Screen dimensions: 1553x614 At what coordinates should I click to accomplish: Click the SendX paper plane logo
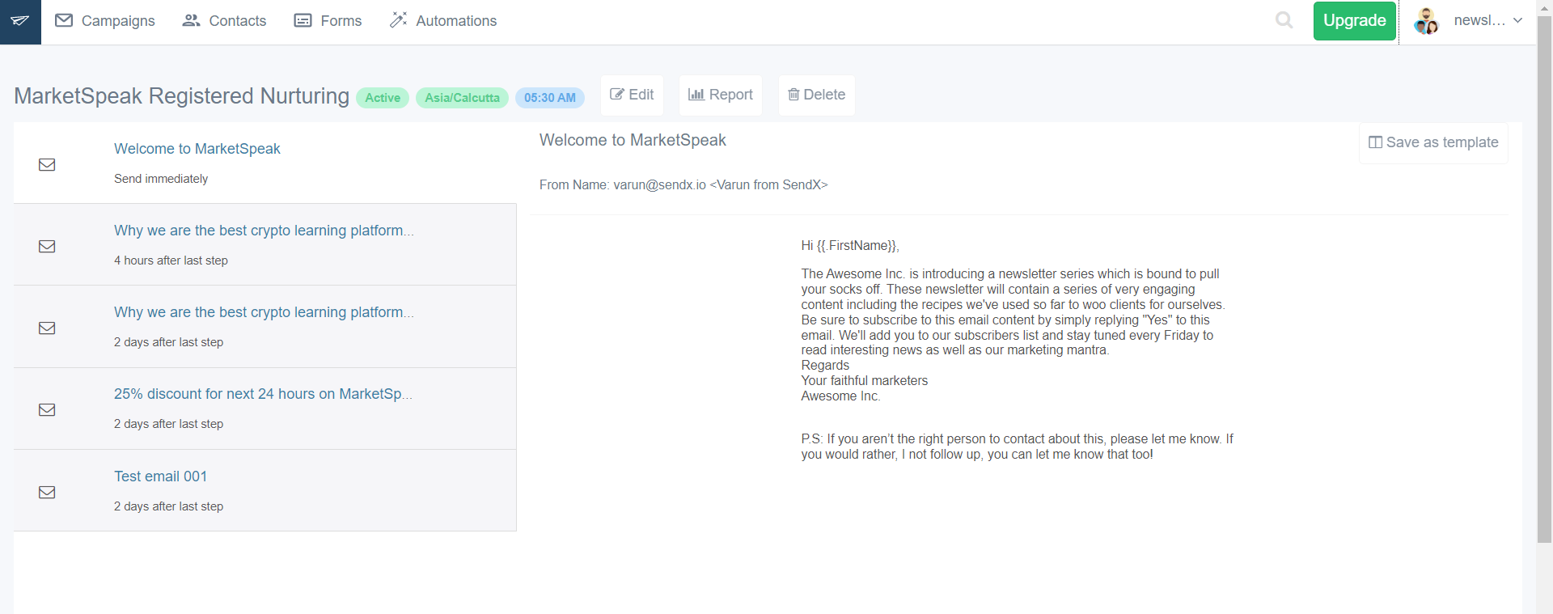coord(20,22)
